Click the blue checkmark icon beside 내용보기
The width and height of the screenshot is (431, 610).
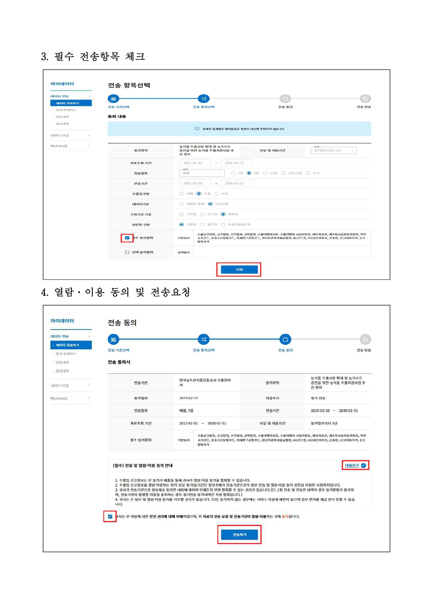(364, 466)
